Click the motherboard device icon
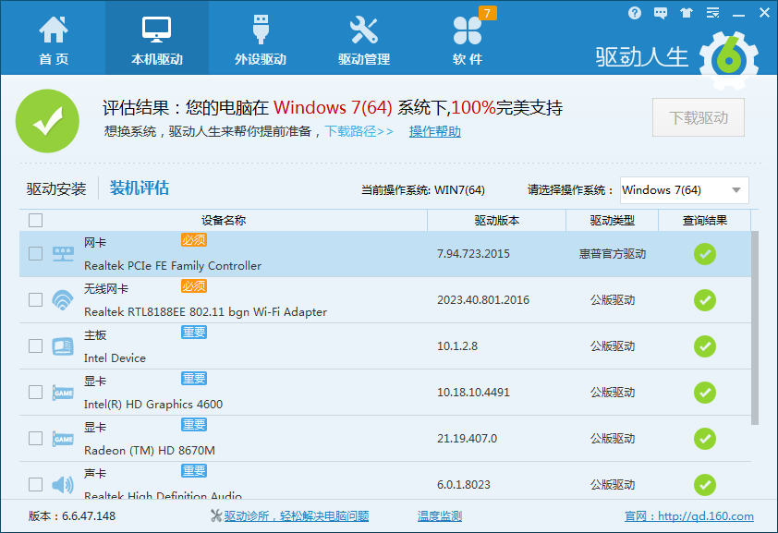This screenshot has width=778, height=533. click(x=63, y=346)
